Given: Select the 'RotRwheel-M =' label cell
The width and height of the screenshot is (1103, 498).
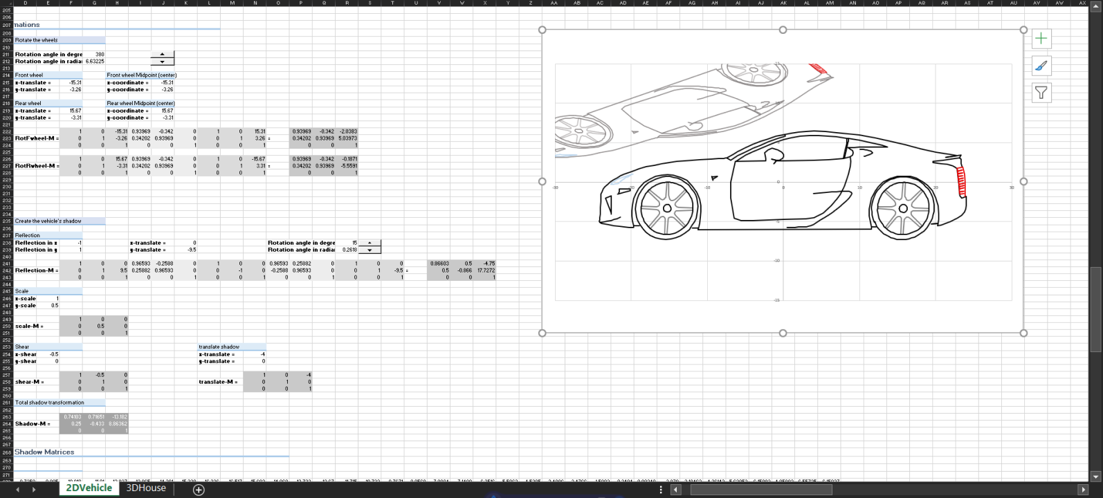Looking at the screenshot, I should [37, 165].
